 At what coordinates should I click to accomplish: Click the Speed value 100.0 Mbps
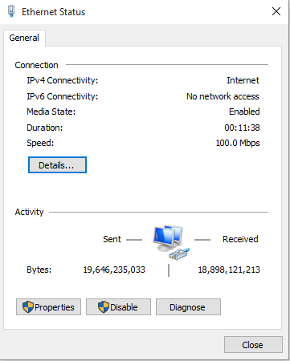pos(238,143)
